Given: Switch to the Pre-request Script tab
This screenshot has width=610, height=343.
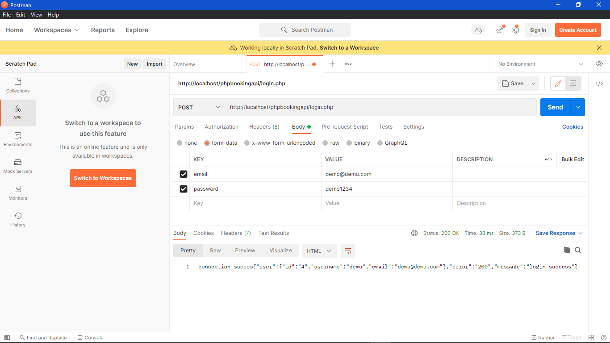Looking at the screenshot, I should pyautogui.click(x=345, y=127).
